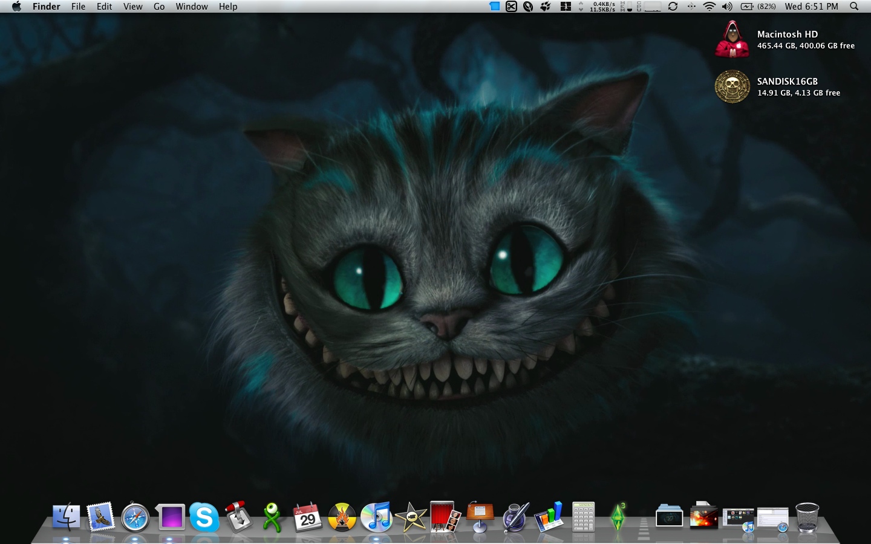Open iTunes from the Dock
The image size is (871, 544).
tap(376, 517)
